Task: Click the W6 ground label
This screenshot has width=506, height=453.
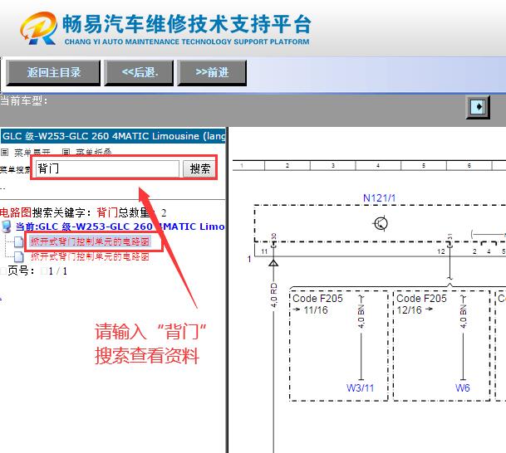Action: coord(463,387)
